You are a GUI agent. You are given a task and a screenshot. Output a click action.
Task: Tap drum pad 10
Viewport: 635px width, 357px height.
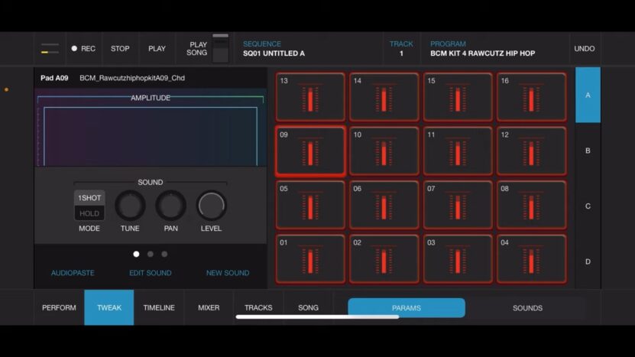[384, 151]
